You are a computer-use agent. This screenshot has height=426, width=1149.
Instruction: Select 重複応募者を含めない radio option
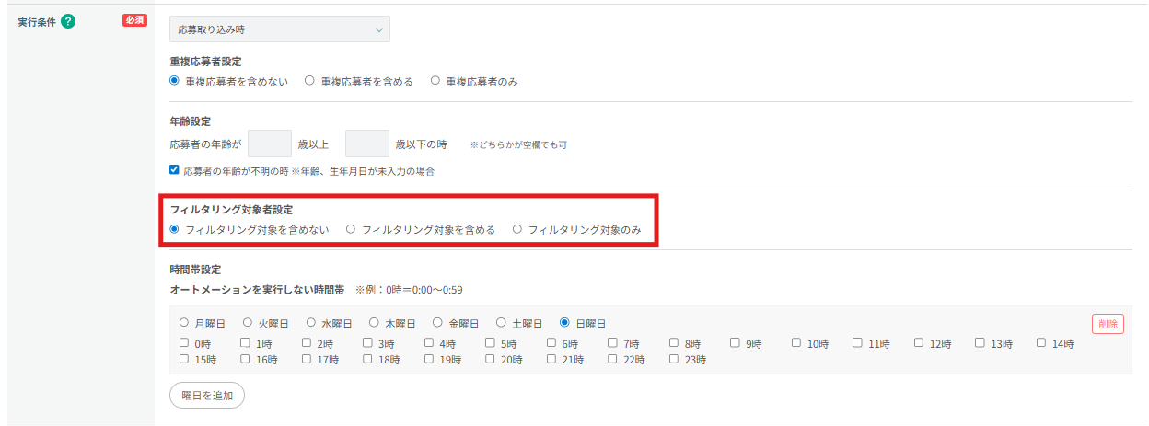[x=175, y=81]
